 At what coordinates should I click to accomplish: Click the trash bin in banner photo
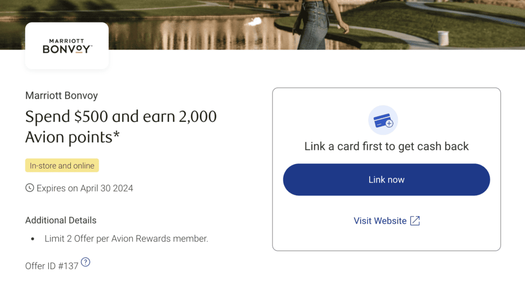point(443,37)
